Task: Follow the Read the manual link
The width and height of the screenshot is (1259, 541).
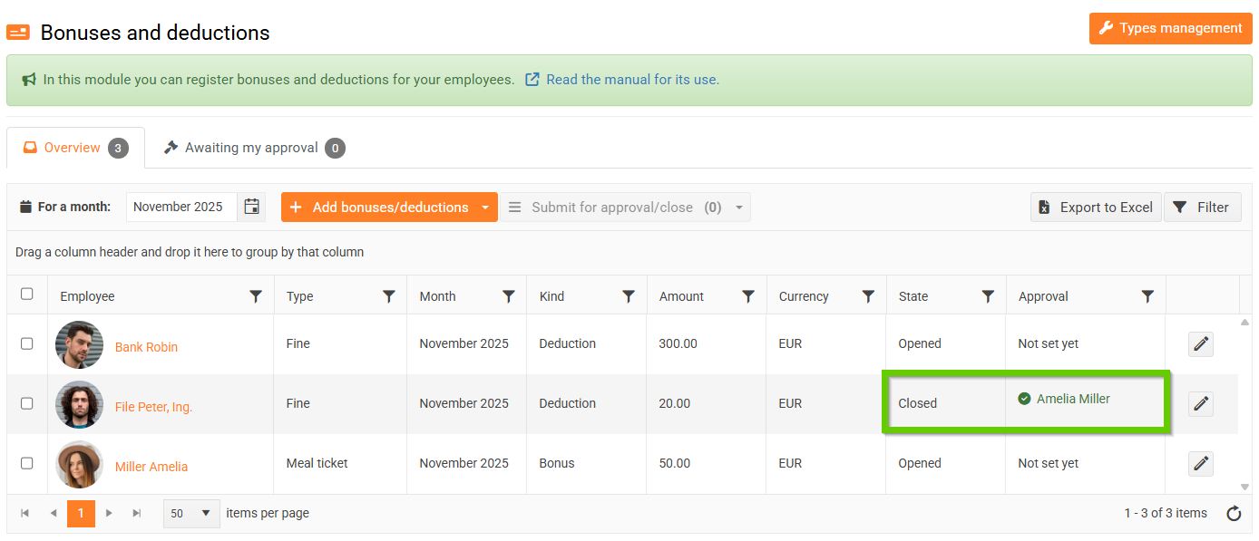Action: click(631, 80)
